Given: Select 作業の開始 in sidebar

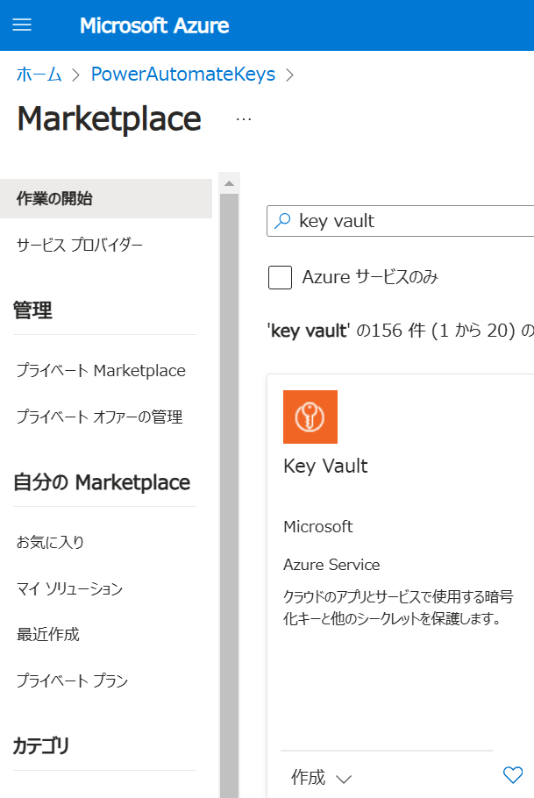Looking at the screenshot, I should 106,198.
